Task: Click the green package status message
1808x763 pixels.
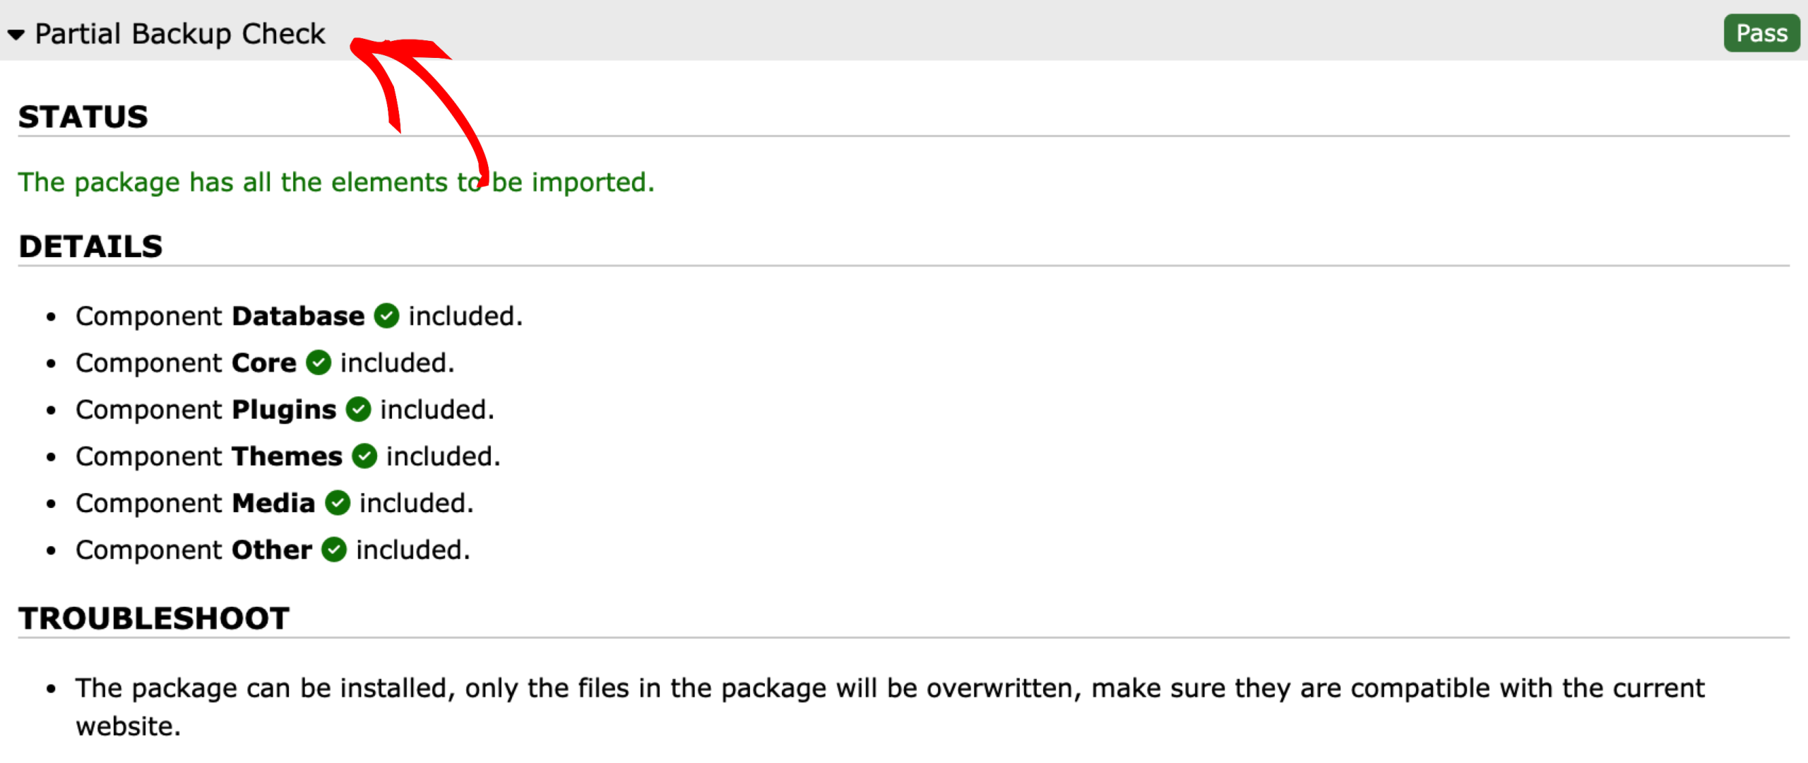Action: 336,182
